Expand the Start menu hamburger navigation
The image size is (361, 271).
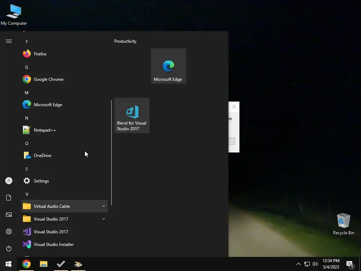9,41
